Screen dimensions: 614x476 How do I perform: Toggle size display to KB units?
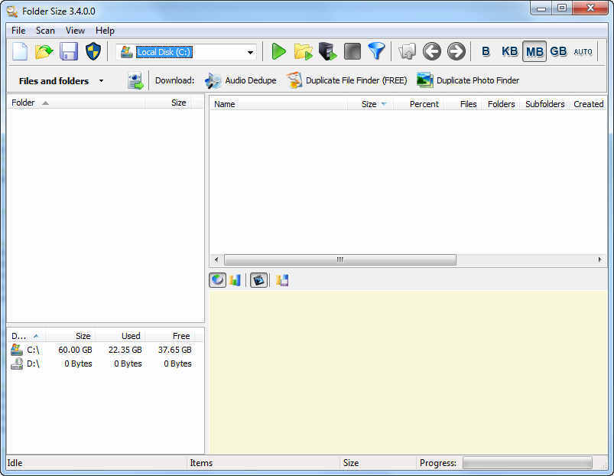click(x=509, y=51)
